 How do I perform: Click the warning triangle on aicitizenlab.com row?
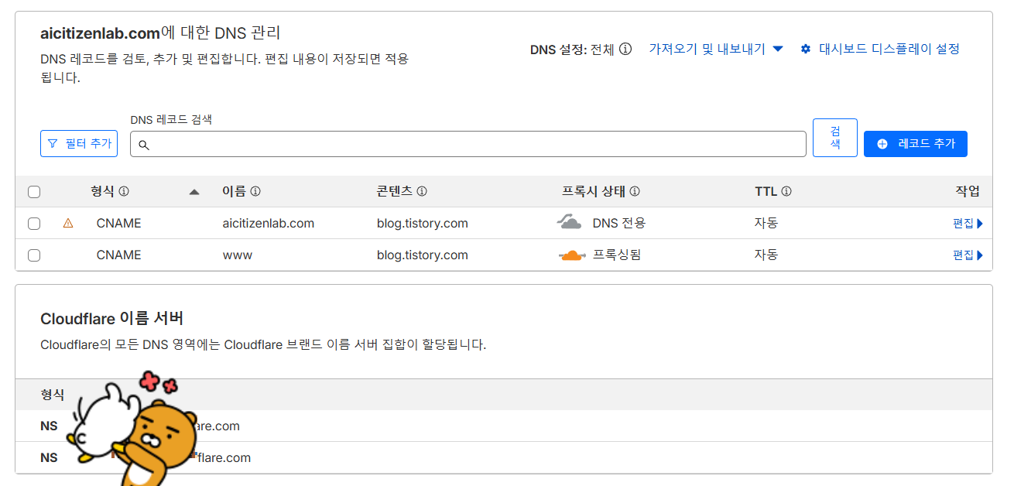(68, 223)
